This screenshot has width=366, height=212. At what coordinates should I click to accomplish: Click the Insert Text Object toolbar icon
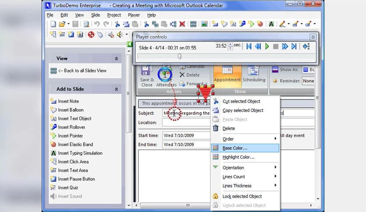(233, 24)
